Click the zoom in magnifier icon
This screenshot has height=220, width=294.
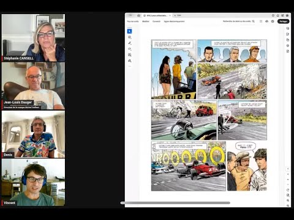[x=288, y=200]
